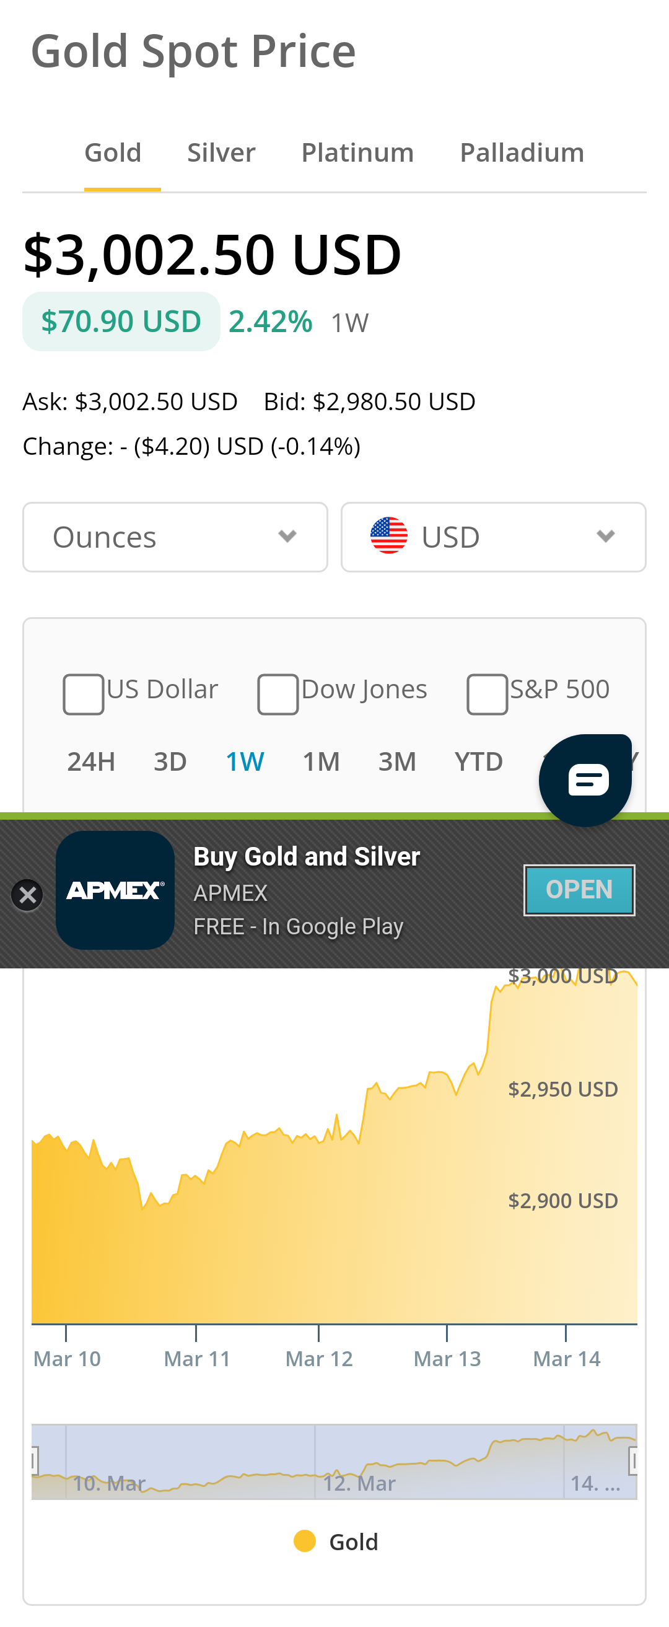Check the Dow Jones comparison box
The image size is (669, 1627).
click(x=278, y=694)
